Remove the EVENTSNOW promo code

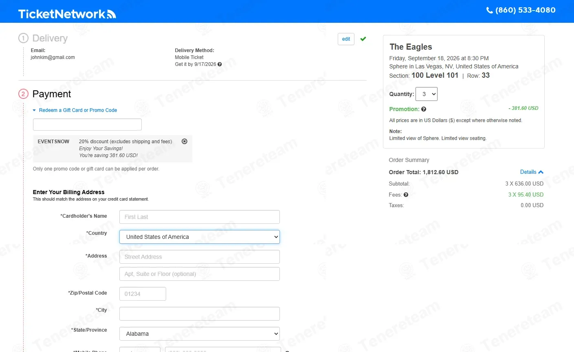click(x=185, y=141)
